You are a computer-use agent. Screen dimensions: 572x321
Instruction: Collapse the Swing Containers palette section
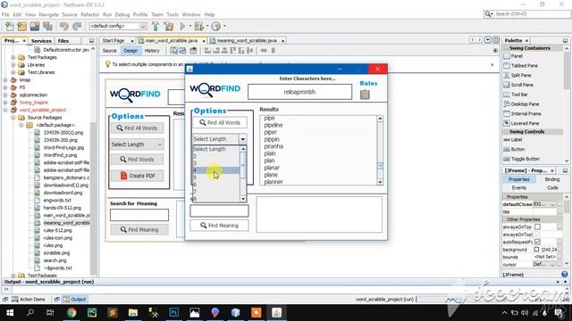(507, 48)
